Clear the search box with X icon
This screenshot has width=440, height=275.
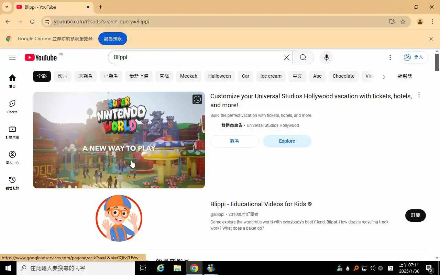click(x=287, y=57)
